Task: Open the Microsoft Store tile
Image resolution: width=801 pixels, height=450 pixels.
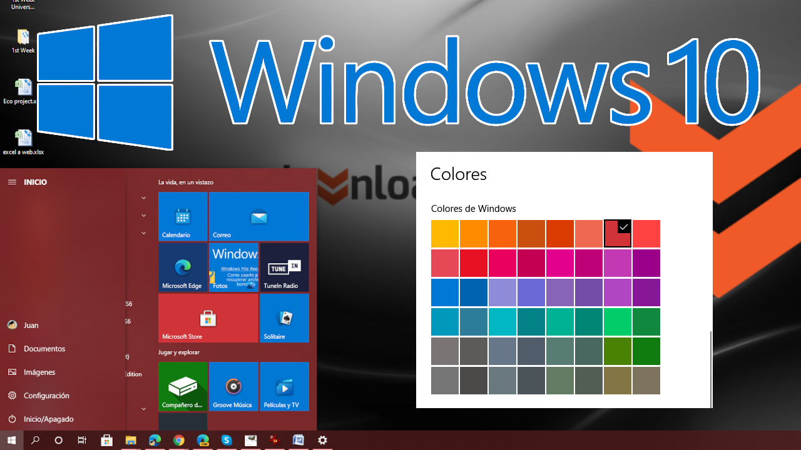Action: [208, 318]
